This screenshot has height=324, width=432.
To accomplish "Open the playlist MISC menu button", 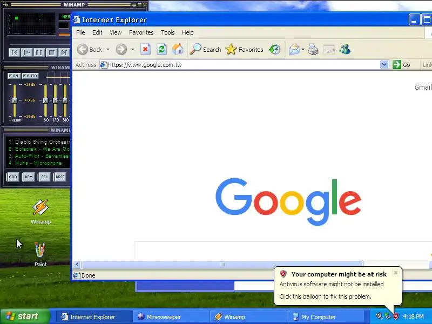I will pyautogui.click(x=60, y=177).
